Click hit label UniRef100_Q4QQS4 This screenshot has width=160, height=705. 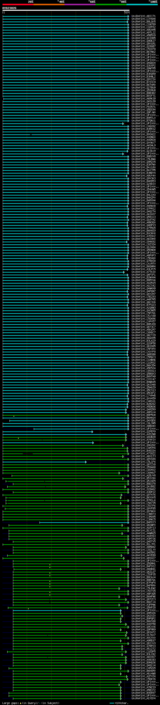pyautogui.click(x=143, y=63)
